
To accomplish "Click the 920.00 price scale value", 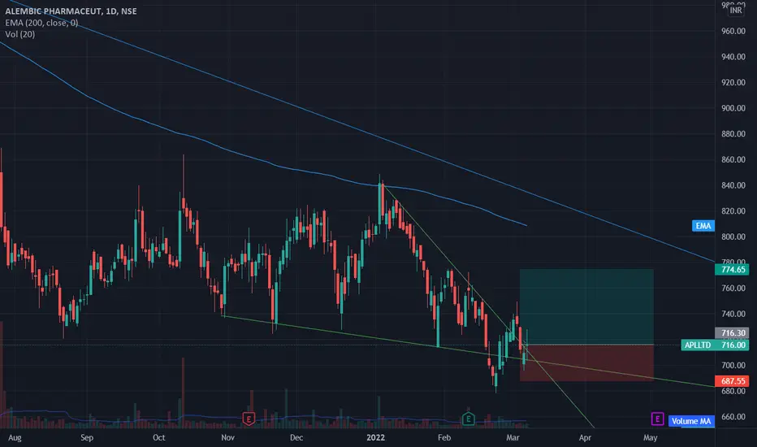I will tap(733, 83).
